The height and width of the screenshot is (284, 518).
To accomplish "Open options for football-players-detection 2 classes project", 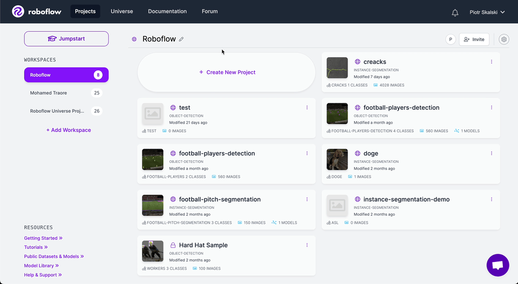I will [x=307, y=153].
